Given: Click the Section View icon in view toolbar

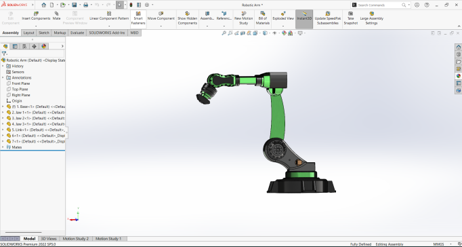Looking at the screenshot, I should coord(243,33).
